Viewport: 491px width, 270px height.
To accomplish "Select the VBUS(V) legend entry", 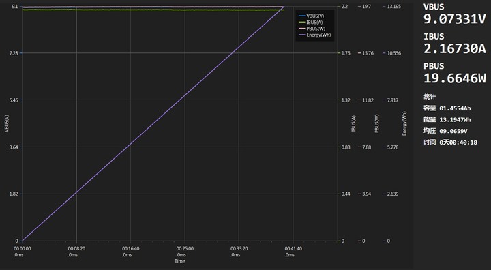I will (x=312, y=16).
